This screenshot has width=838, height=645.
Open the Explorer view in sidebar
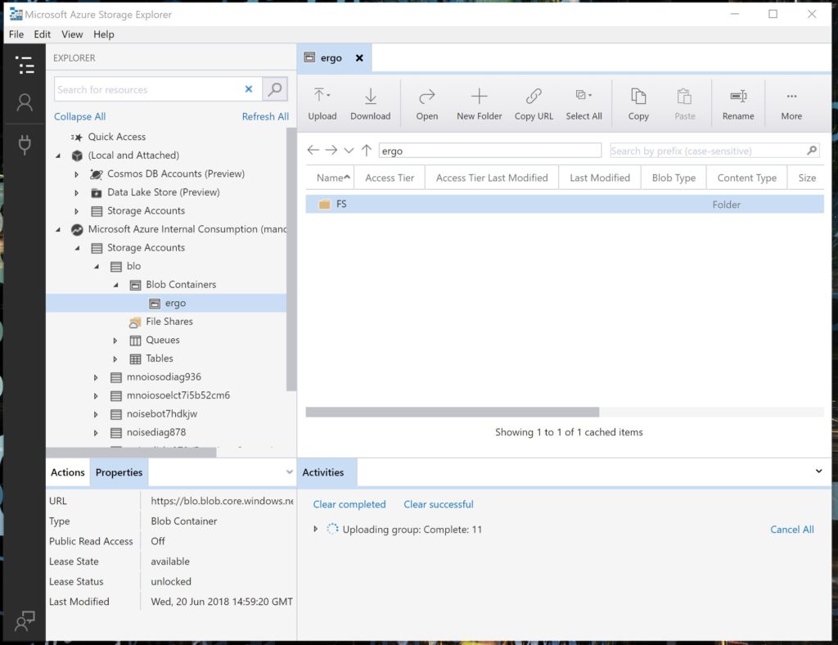[25, 65]
